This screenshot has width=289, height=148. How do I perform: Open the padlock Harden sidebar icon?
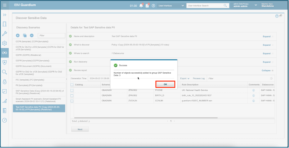coord(4,82)
